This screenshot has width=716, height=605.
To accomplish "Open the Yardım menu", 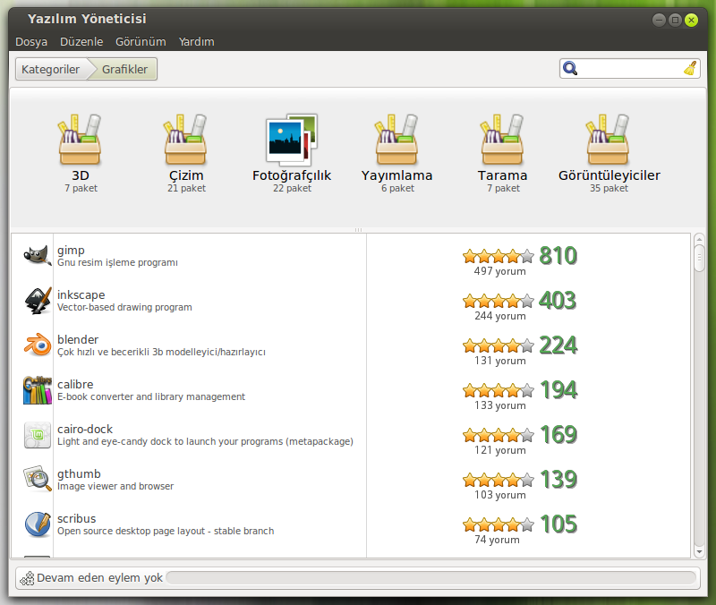I will click(x=196, y=41).
